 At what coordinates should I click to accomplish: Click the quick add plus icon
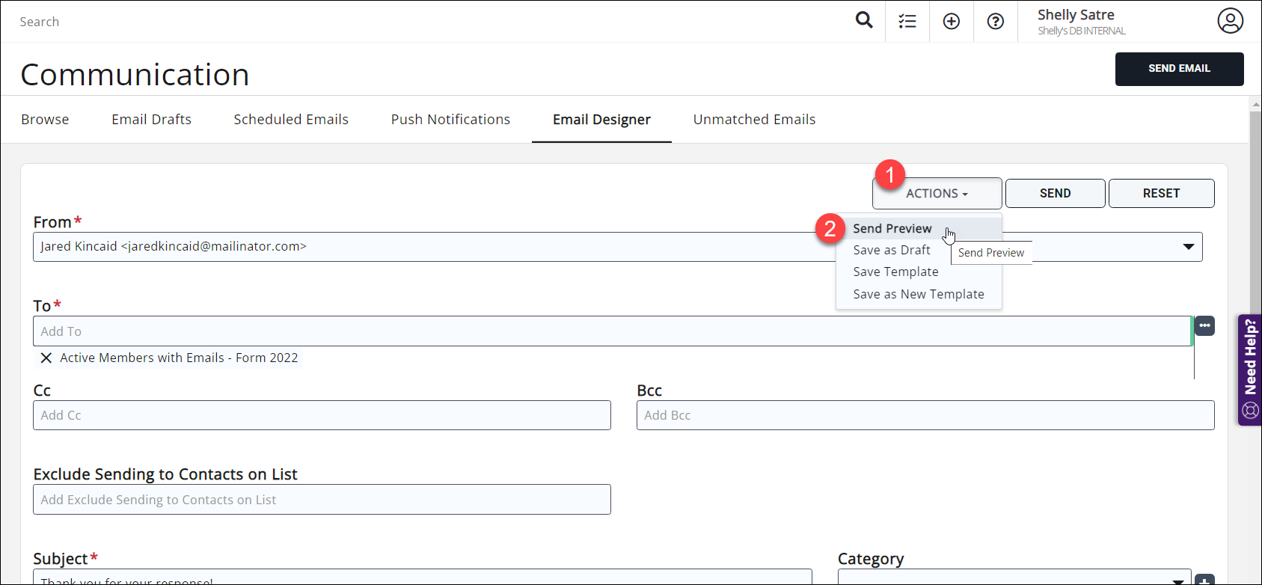(952, 22)
